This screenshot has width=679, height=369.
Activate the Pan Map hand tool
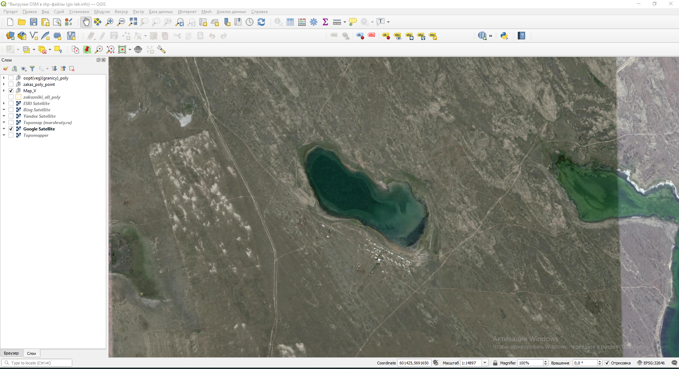pyautogui.click(x=86, y=22)
